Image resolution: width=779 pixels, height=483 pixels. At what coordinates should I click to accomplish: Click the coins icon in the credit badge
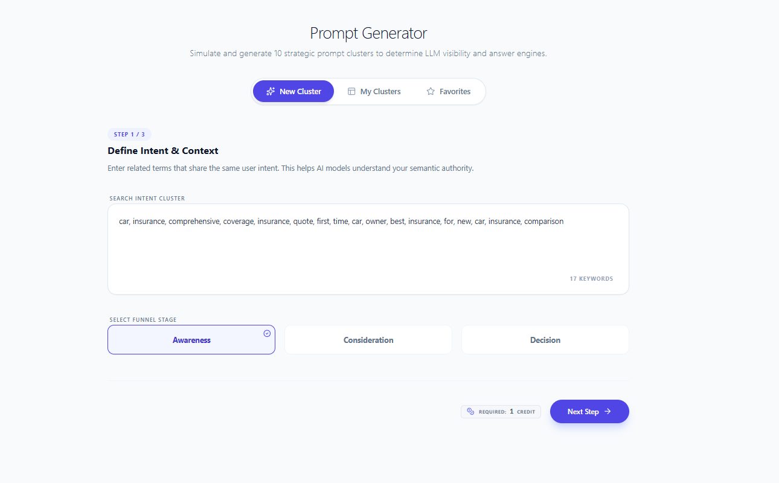[470, 411]
